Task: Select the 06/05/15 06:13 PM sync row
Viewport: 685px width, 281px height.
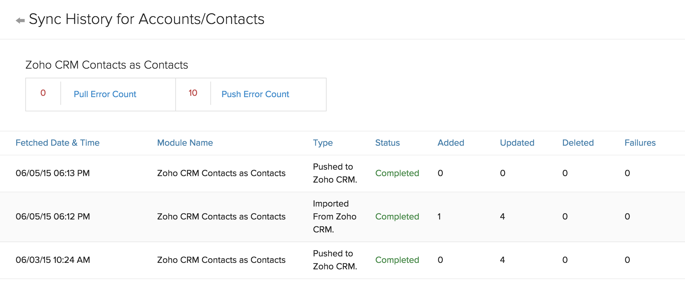Action: pyautogui.click(x=53, y=173)
